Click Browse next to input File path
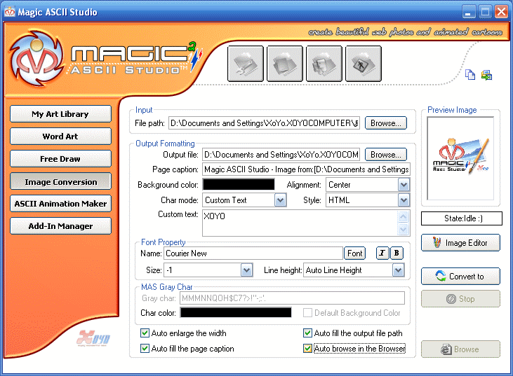 click(x=386, y=123)
